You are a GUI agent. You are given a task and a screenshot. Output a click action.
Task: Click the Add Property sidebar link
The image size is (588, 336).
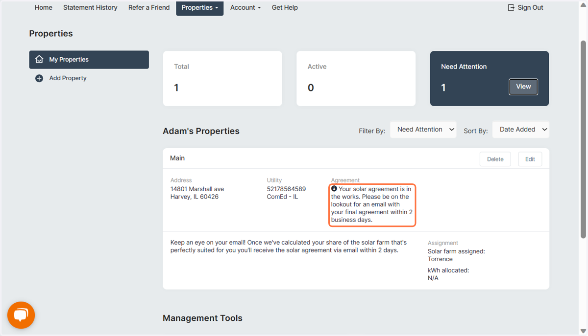coord(68,78)
